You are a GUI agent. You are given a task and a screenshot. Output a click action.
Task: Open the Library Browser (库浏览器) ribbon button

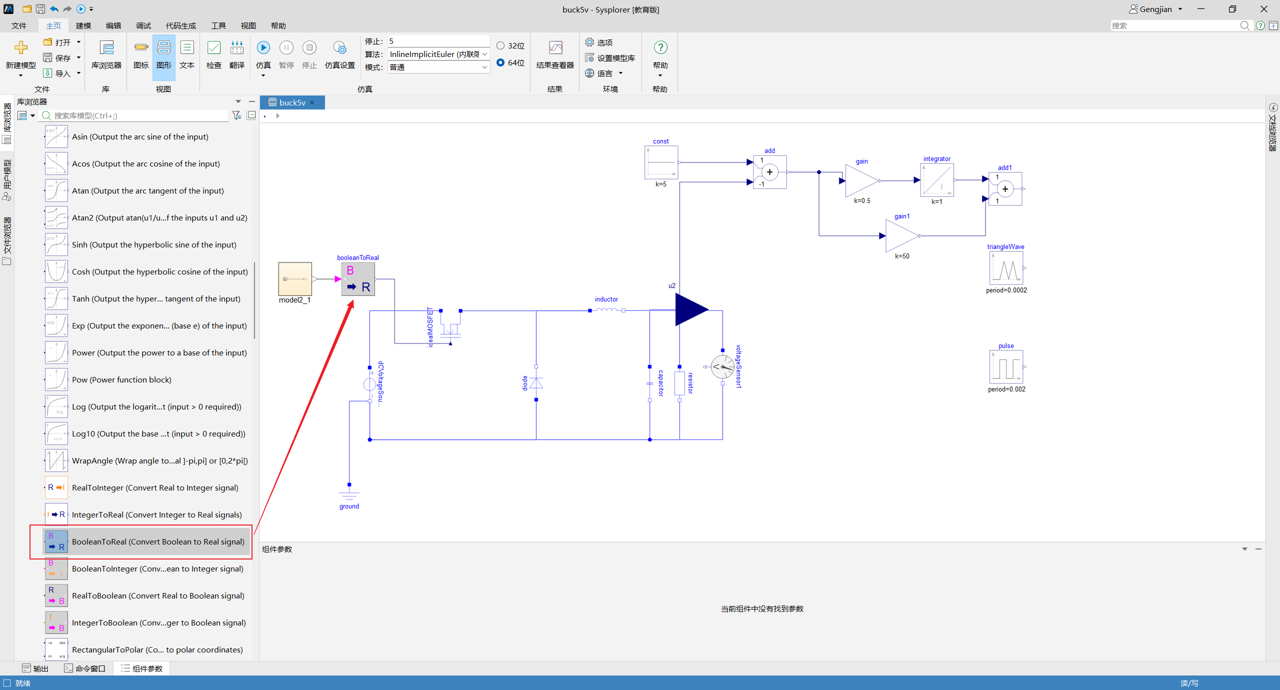tap(106, 54)
